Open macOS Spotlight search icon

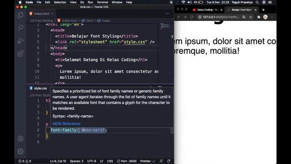[257, 2]
